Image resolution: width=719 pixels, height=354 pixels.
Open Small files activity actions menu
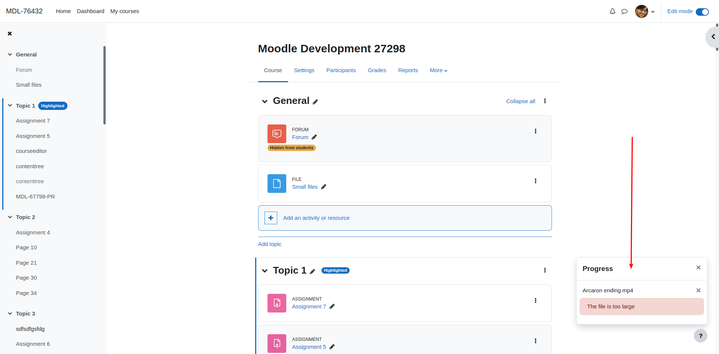535,181
